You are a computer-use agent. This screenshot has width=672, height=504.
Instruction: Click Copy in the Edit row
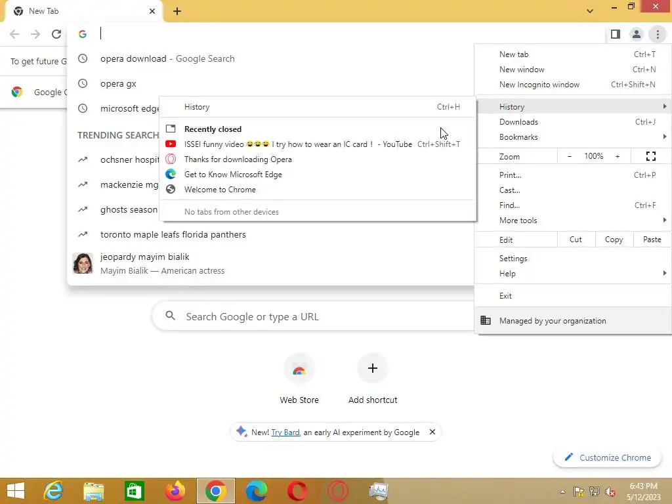coord(614,240)
